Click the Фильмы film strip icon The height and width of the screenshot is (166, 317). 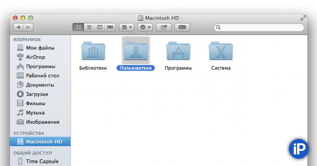[20, 103]
